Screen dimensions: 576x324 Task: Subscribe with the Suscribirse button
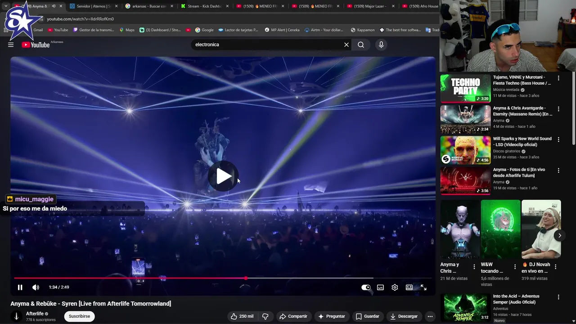coord(79,316)
